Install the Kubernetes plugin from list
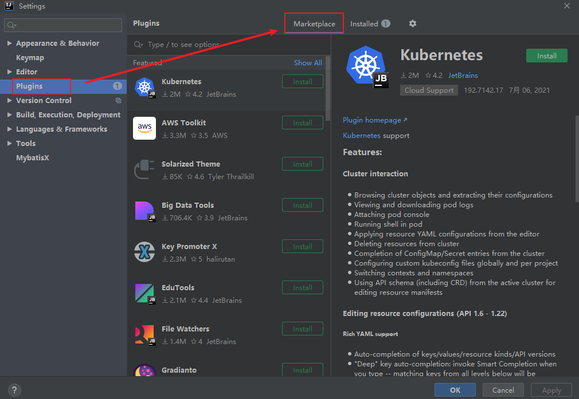This screenshot has width=579, height=399. click(303, 81)
